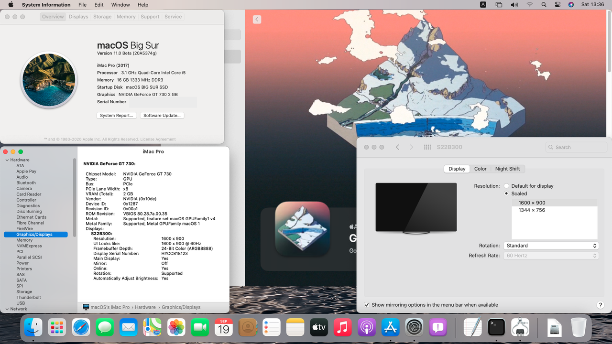The width and height of the screenshot is (612, 344).
Task: Launch Safari from the Dock
Action: point(81,327)
